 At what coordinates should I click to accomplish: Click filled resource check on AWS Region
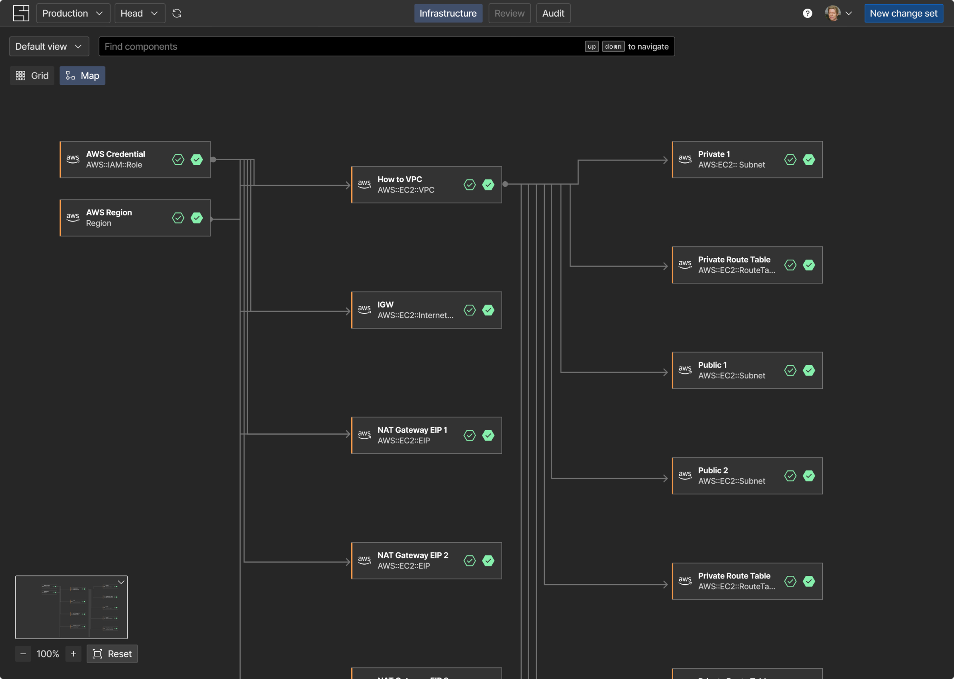(x=197, y=218)
